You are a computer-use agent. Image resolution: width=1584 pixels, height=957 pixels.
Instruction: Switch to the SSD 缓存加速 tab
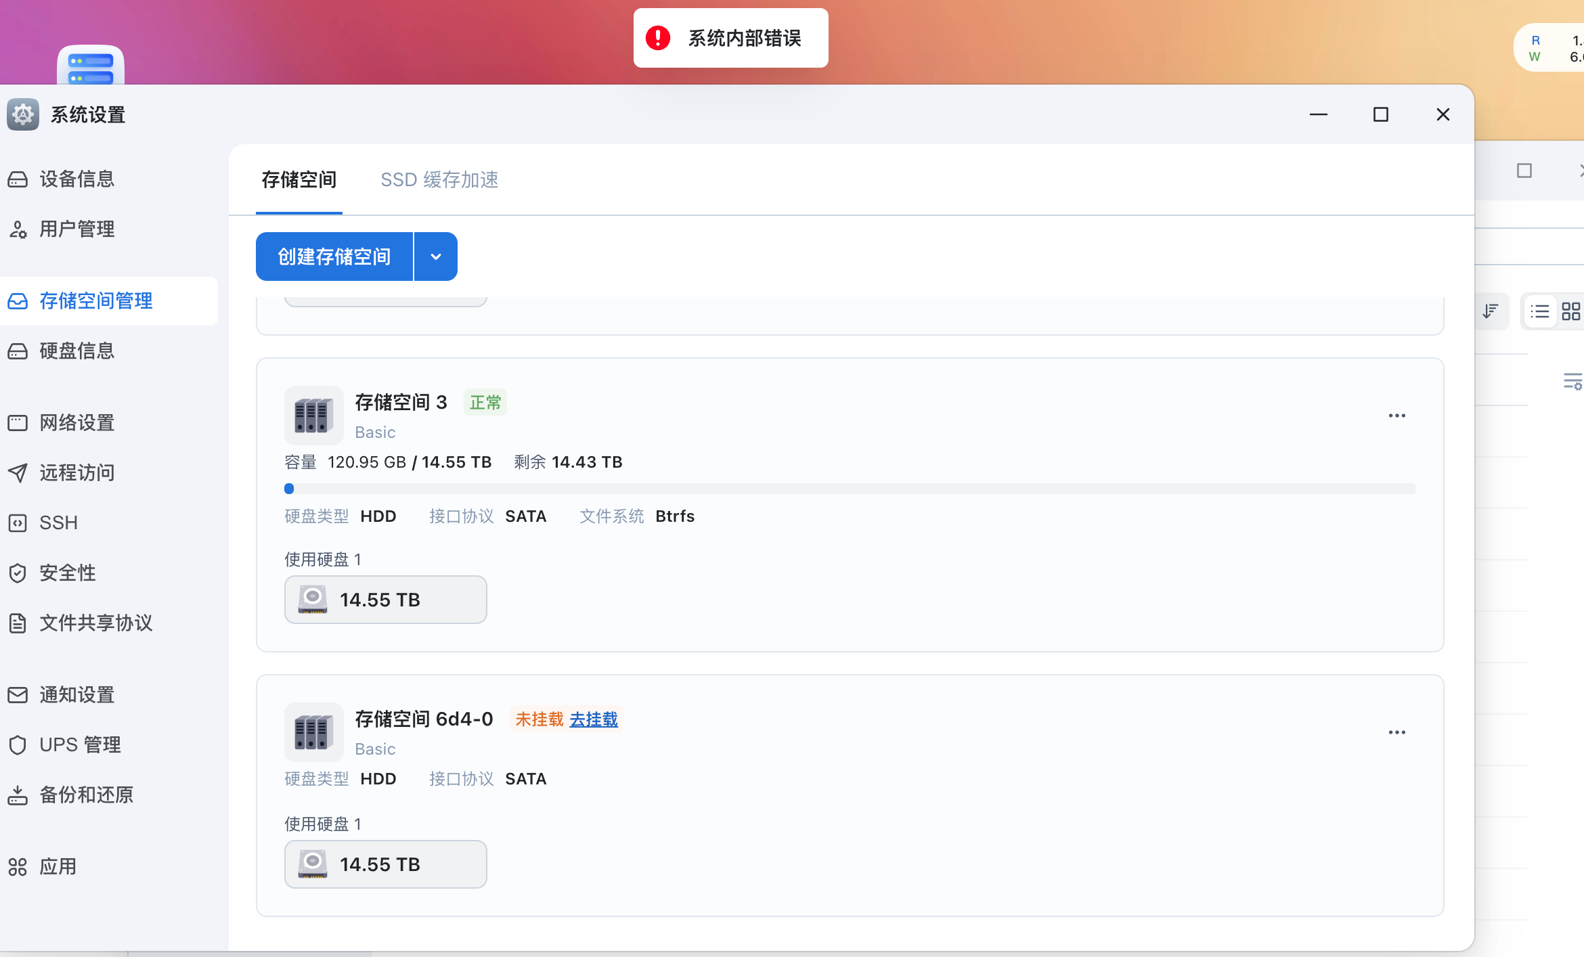[439, 180]
